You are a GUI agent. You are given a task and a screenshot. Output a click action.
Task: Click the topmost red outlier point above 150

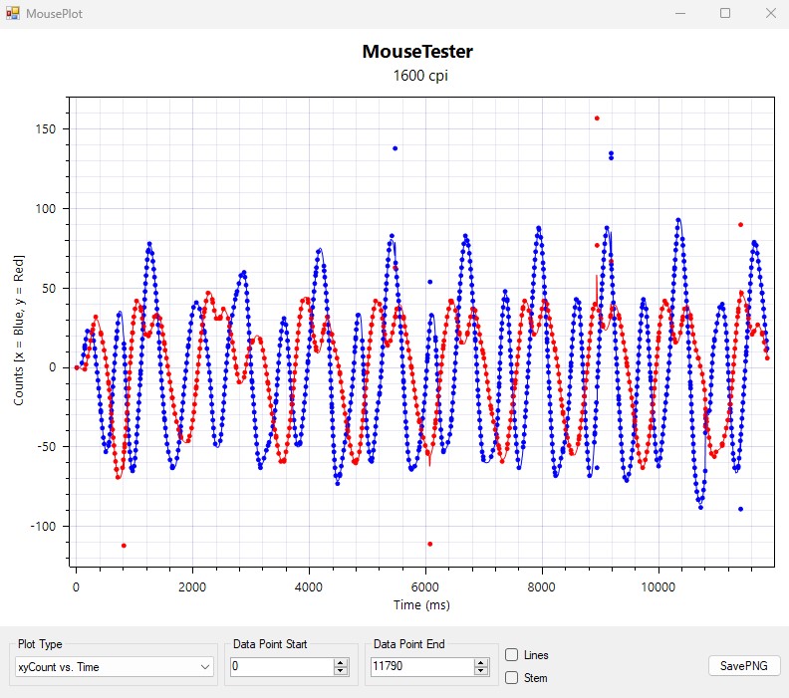click(597, 118)
